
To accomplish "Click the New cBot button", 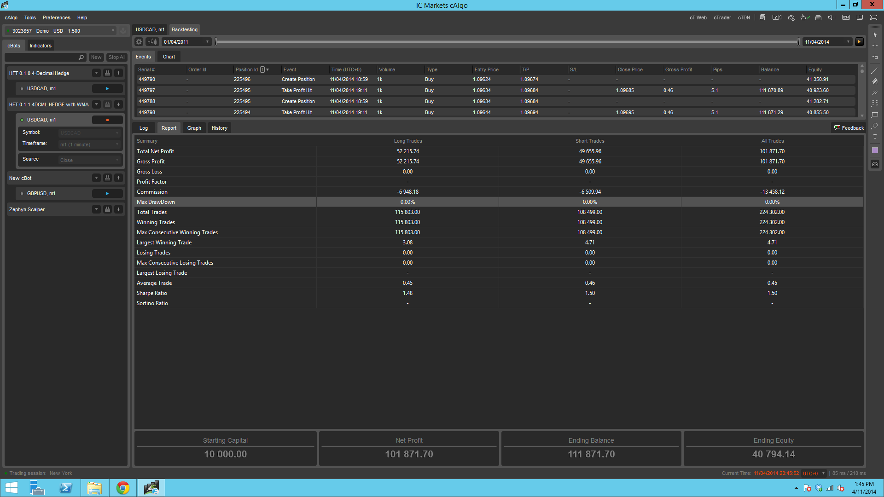I will click(96, 58).
